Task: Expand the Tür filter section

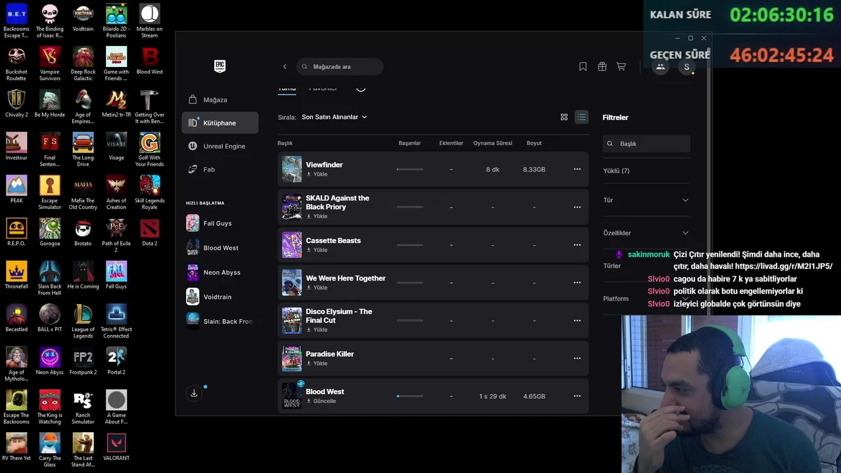Action: point(646,200)
